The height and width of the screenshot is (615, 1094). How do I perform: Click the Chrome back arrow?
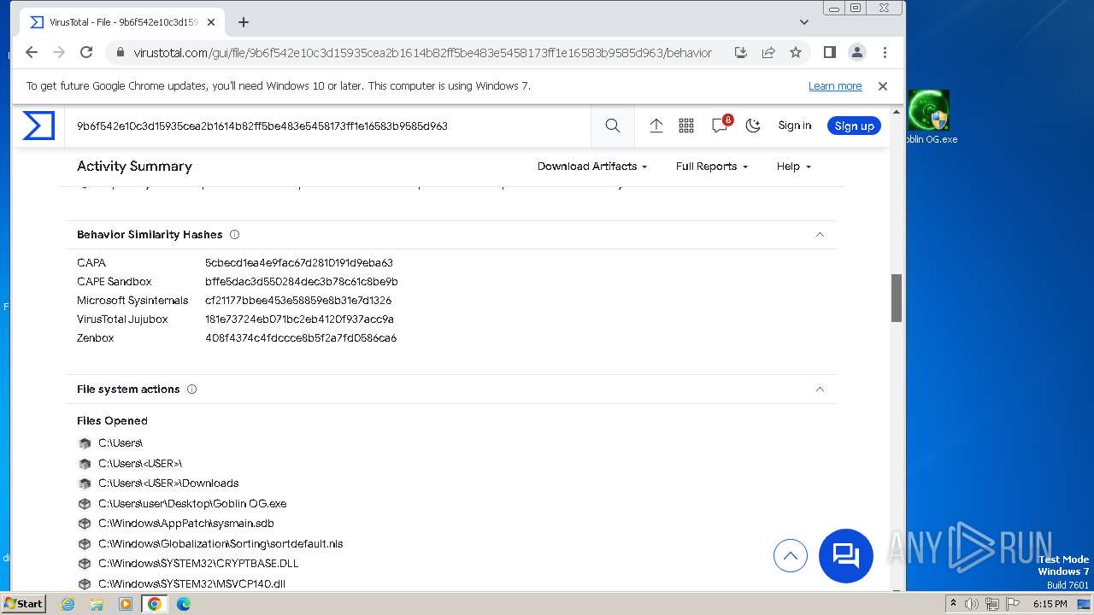(32, 52)
